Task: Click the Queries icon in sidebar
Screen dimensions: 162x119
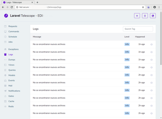Action: pyautogui.click(x=5, y=70)
